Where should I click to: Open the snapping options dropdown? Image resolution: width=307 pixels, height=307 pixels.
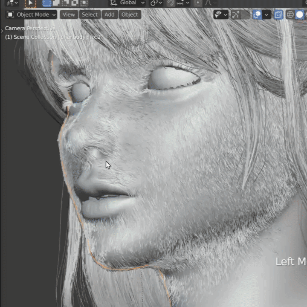click(183, 3)
